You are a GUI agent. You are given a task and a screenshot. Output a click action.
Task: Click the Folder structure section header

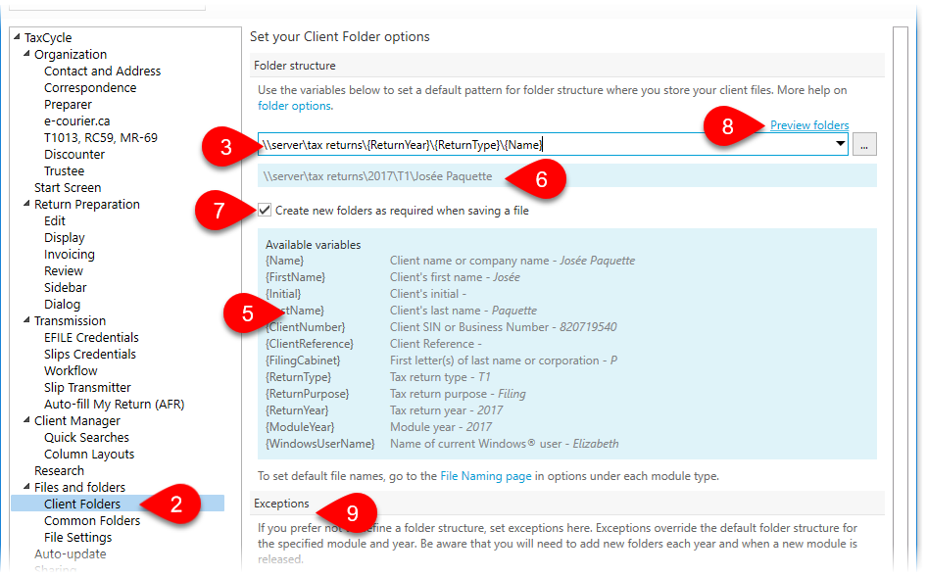[294, 66]
